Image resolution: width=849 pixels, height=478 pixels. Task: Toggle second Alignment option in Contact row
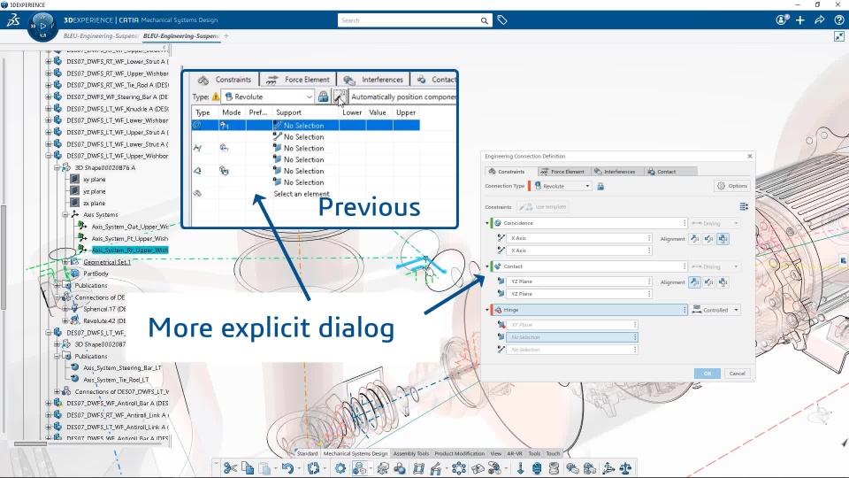[708, 282]
